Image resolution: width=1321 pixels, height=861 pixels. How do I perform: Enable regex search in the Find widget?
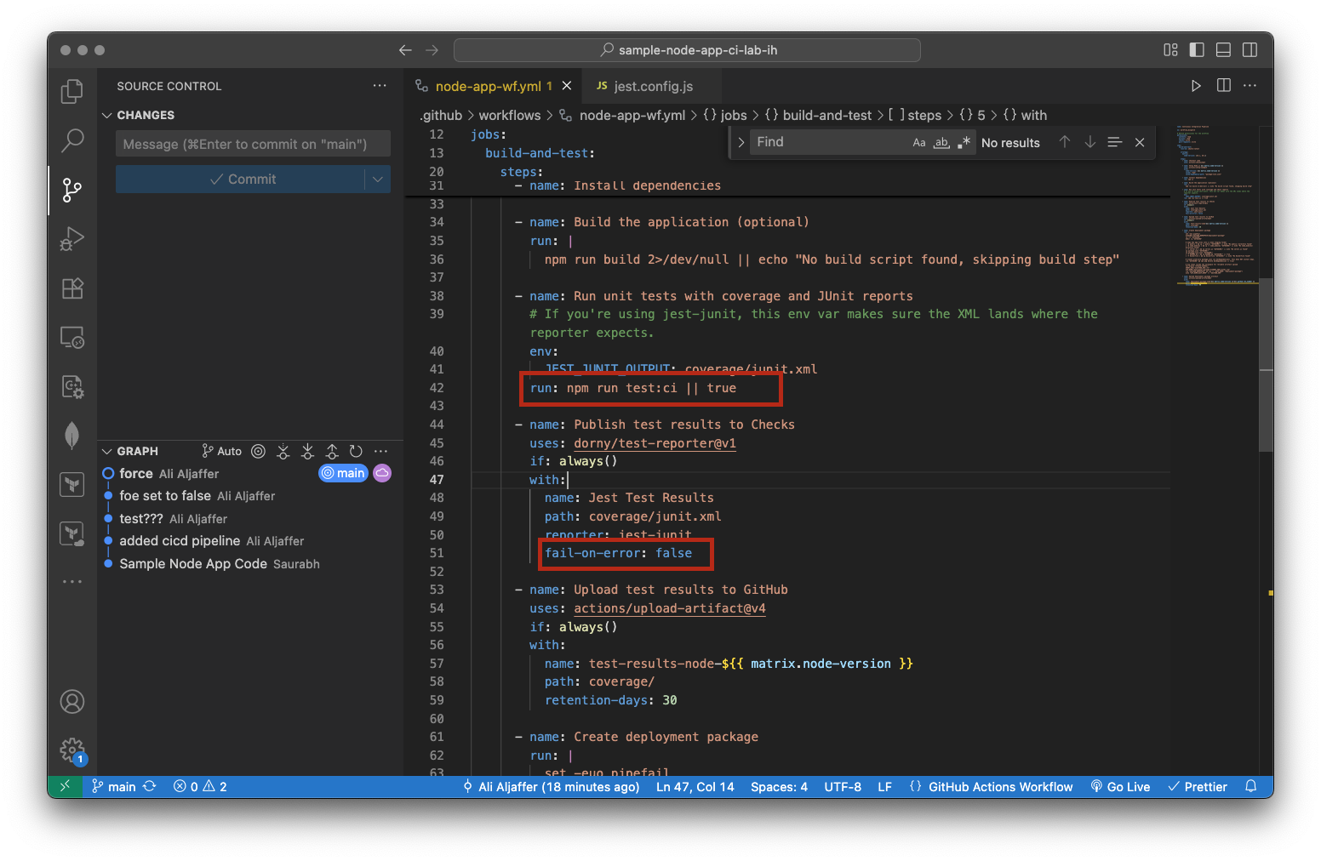click(x=964, y=142)
